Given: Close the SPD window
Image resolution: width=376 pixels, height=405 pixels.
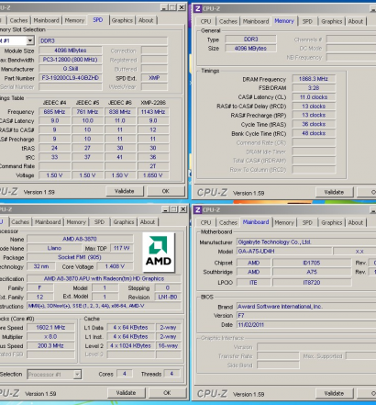Looking at the screenshot, I should [x=182, y=7].
